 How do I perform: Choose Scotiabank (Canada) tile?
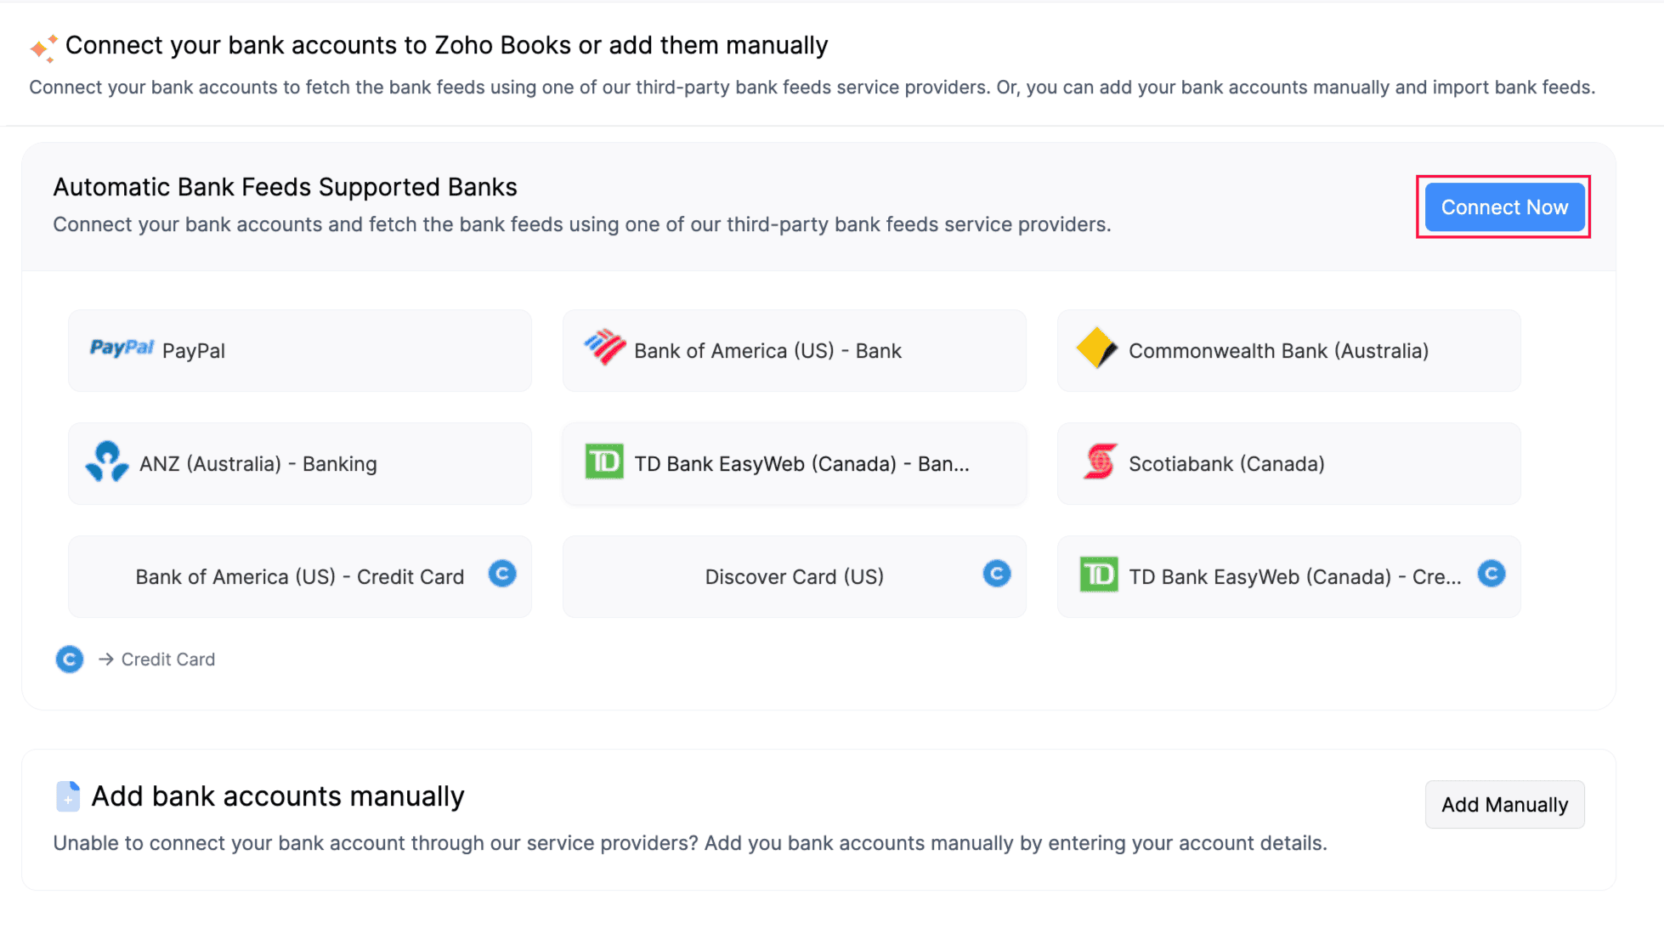coord(1288,464)
